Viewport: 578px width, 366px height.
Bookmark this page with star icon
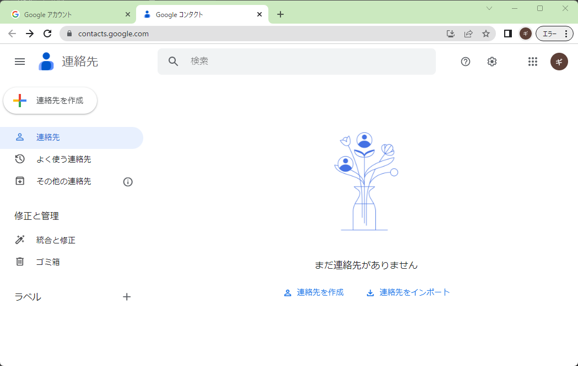coord(486,34)
